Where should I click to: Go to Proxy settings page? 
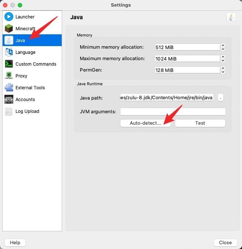pos(32,76)
